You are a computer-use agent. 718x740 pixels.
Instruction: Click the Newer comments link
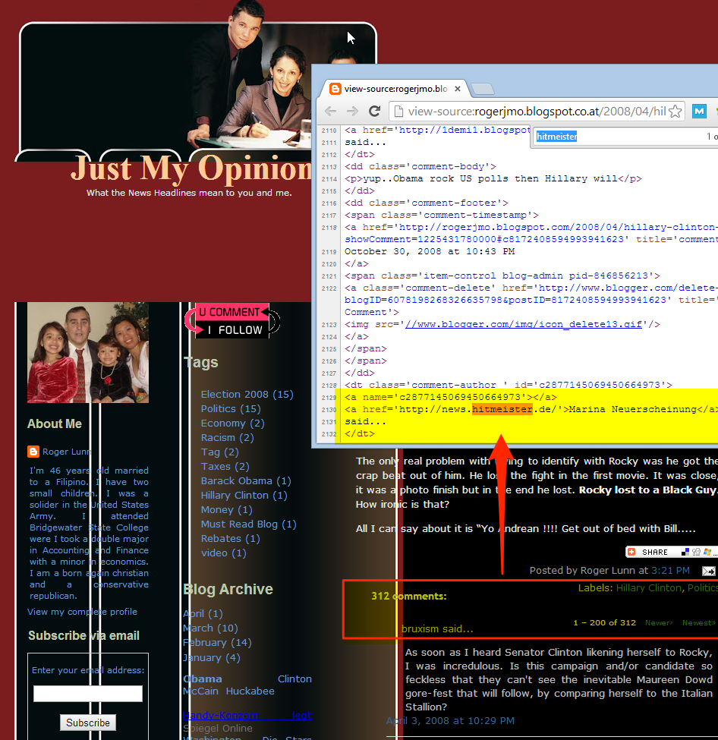pos(659,623)
